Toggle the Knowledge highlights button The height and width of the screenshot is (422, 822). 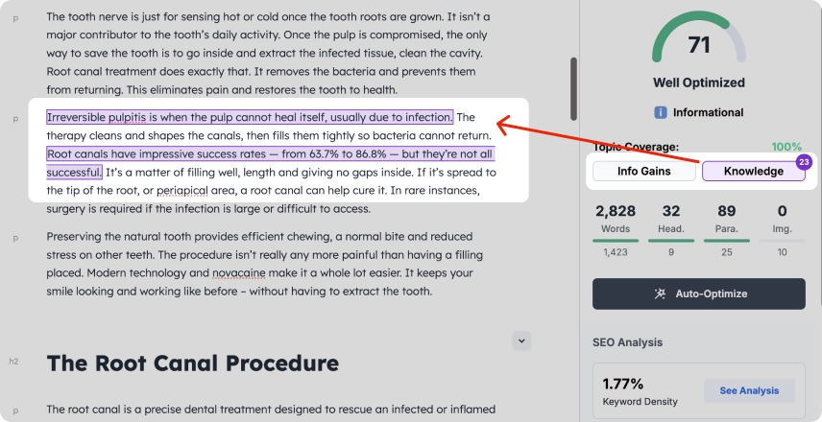753,172
